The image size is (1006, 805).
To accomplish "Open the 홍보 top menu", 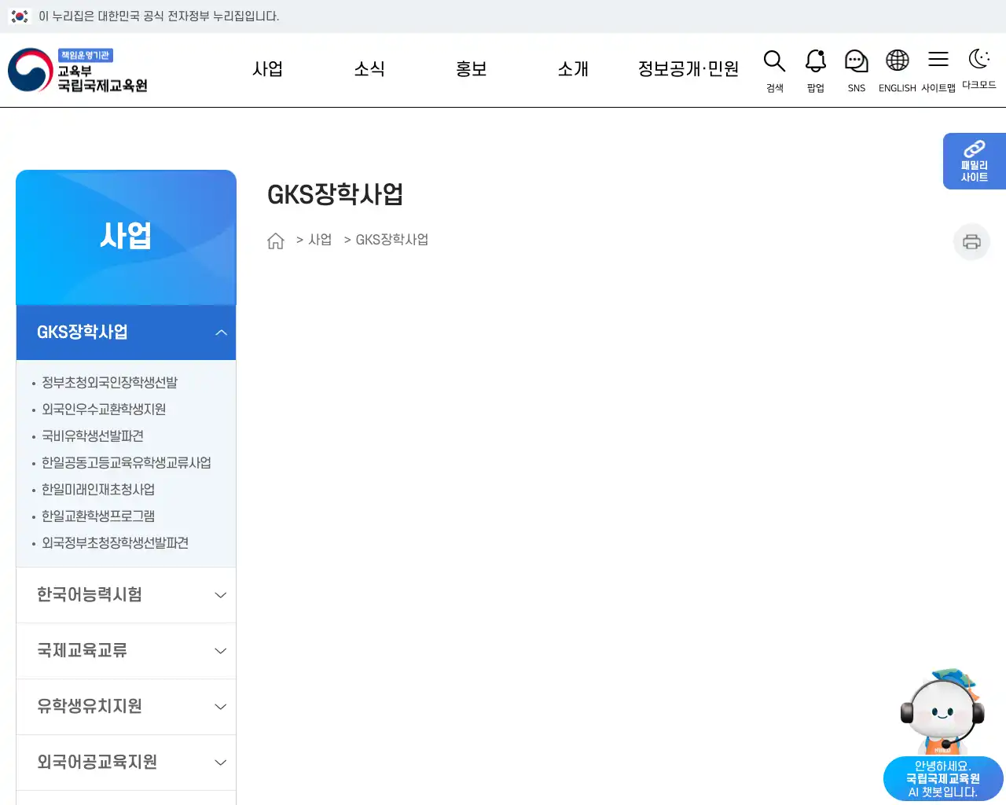I will (472, 69).
